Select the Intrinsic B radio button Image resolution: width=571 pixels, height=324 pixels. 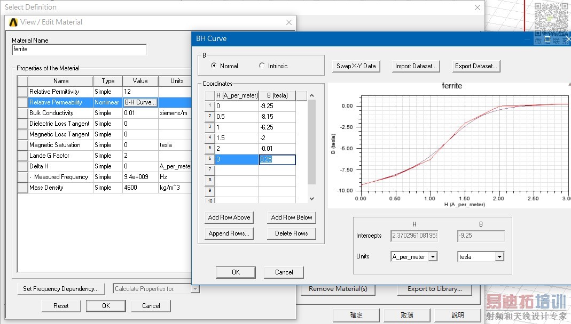(262, 66)
